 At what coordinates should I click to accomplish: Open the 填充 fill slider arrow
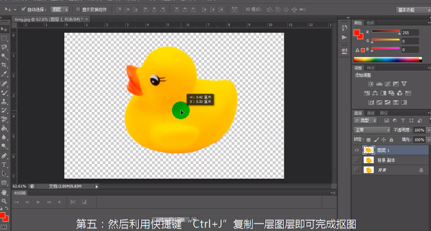coord(428,139)
